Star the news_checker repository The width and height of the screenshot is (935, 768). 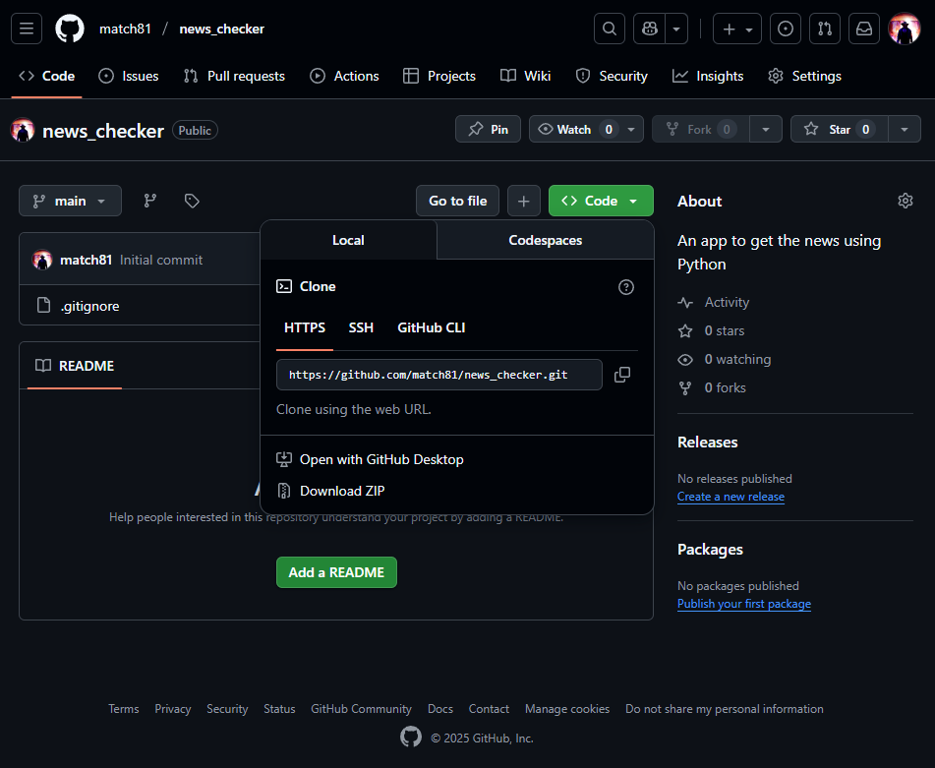[x=840, y=130]
